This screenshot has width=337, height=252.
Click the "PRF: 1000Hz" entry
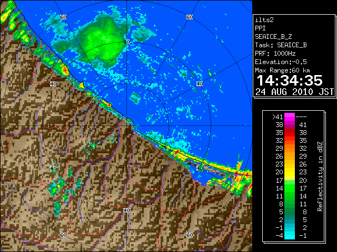pos(275,54)
